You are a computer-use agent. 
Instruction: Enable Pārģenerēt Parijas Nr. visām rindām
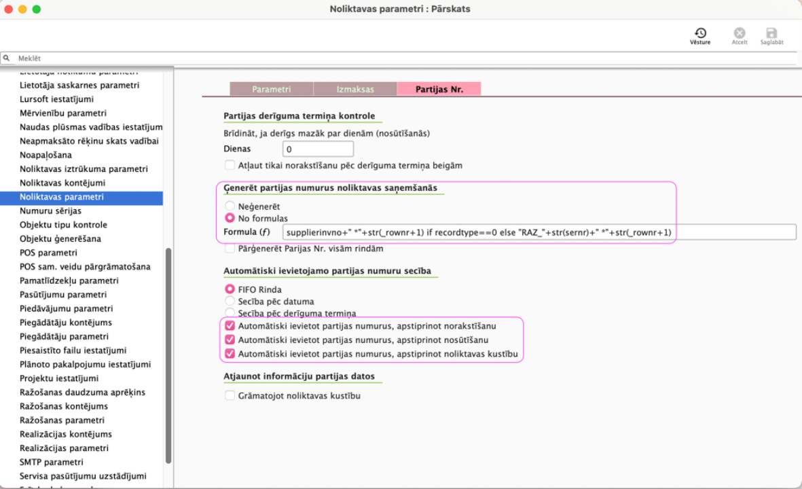(x=230, y=249)
